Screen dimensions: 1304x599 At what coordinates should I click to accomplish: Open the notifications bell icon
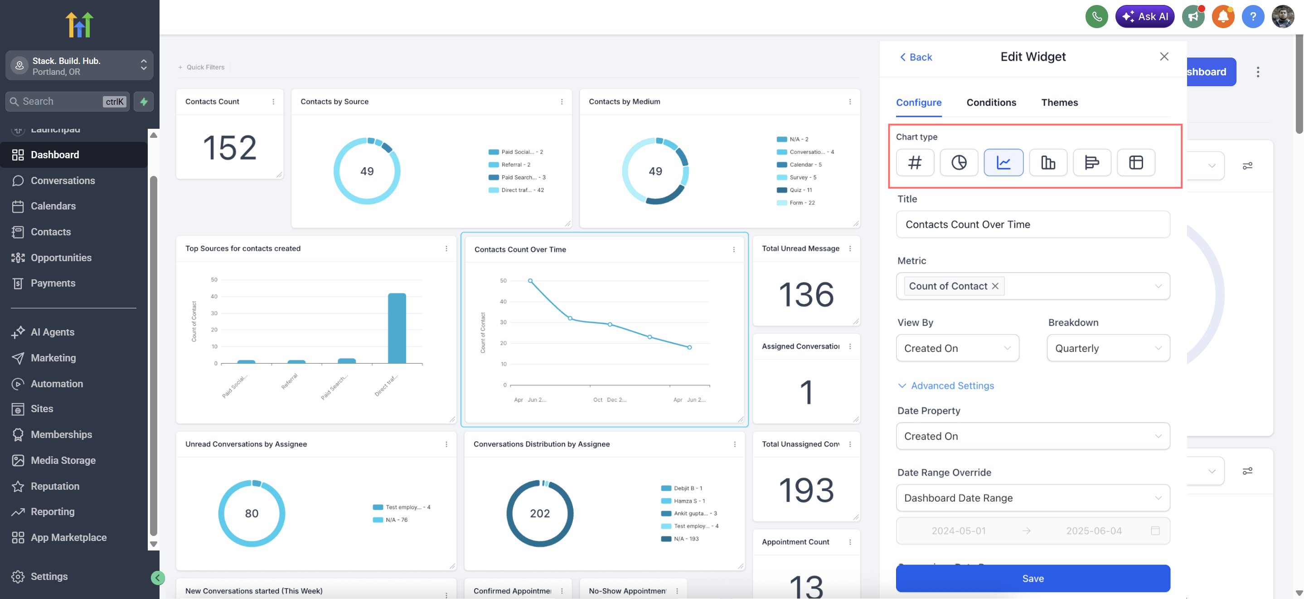click(x=1223, y=17)
